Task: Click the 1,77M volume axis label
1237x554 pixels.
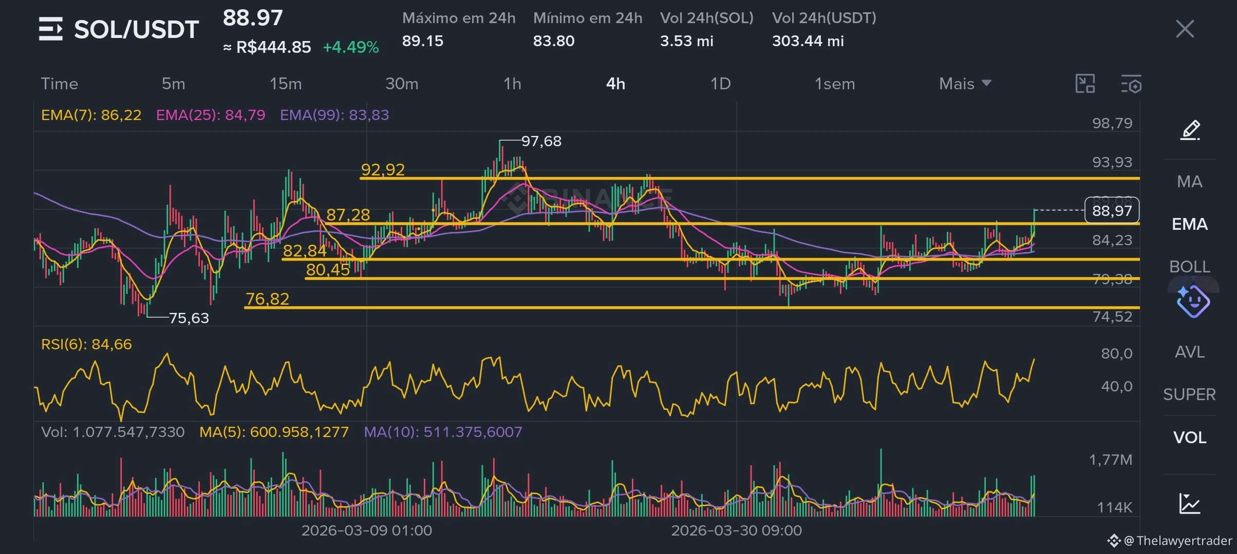Action: [x=1111, y=460]
